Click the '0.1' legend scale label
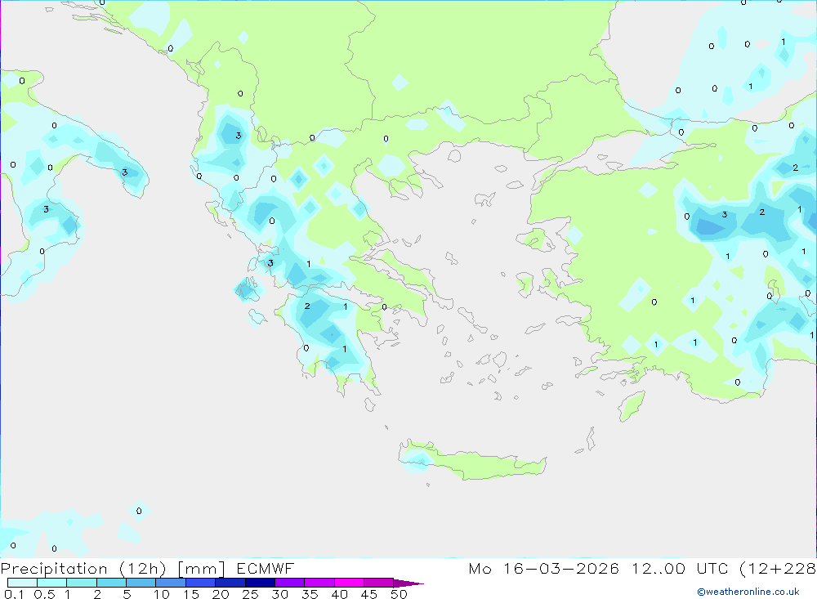 (14, 594)
